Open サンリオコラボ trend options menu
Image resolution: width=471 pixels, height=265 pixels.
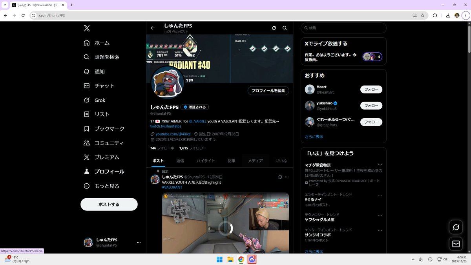click(x=380, y=230)
